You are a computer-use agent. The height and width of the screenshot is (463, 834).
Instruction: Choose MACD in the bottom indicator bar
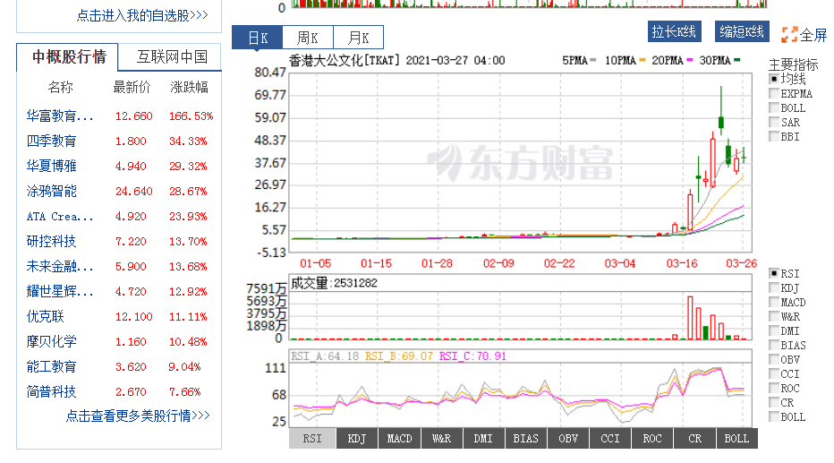point(399,439)
